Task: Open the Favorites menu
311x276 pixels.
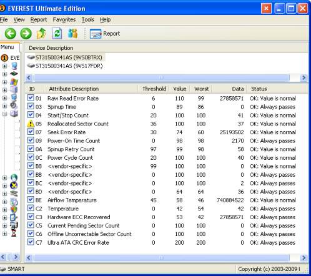Action: point(64,19)
